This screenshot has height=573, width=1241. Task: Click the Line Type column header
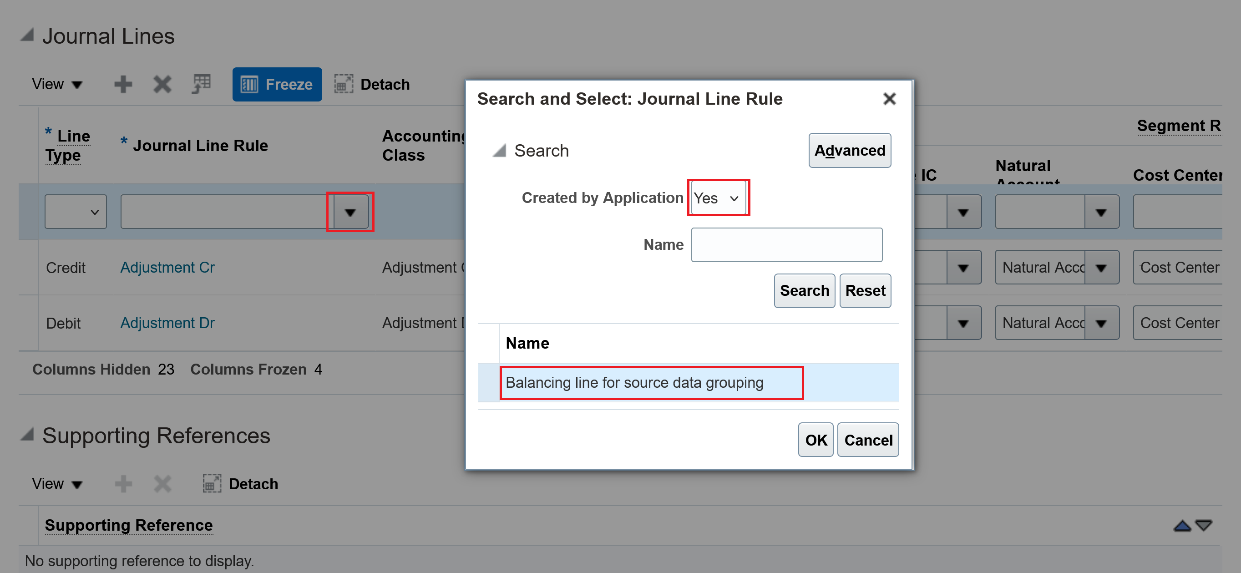coord(68,146)
